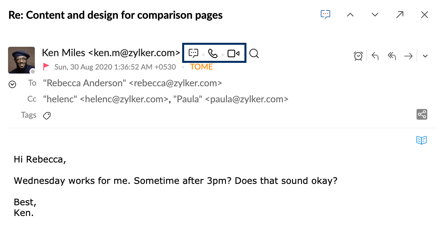The width and height of the screenshot is (442, 228).
Task: Start audio call with Ken Miles
Action: coord(213,53)
